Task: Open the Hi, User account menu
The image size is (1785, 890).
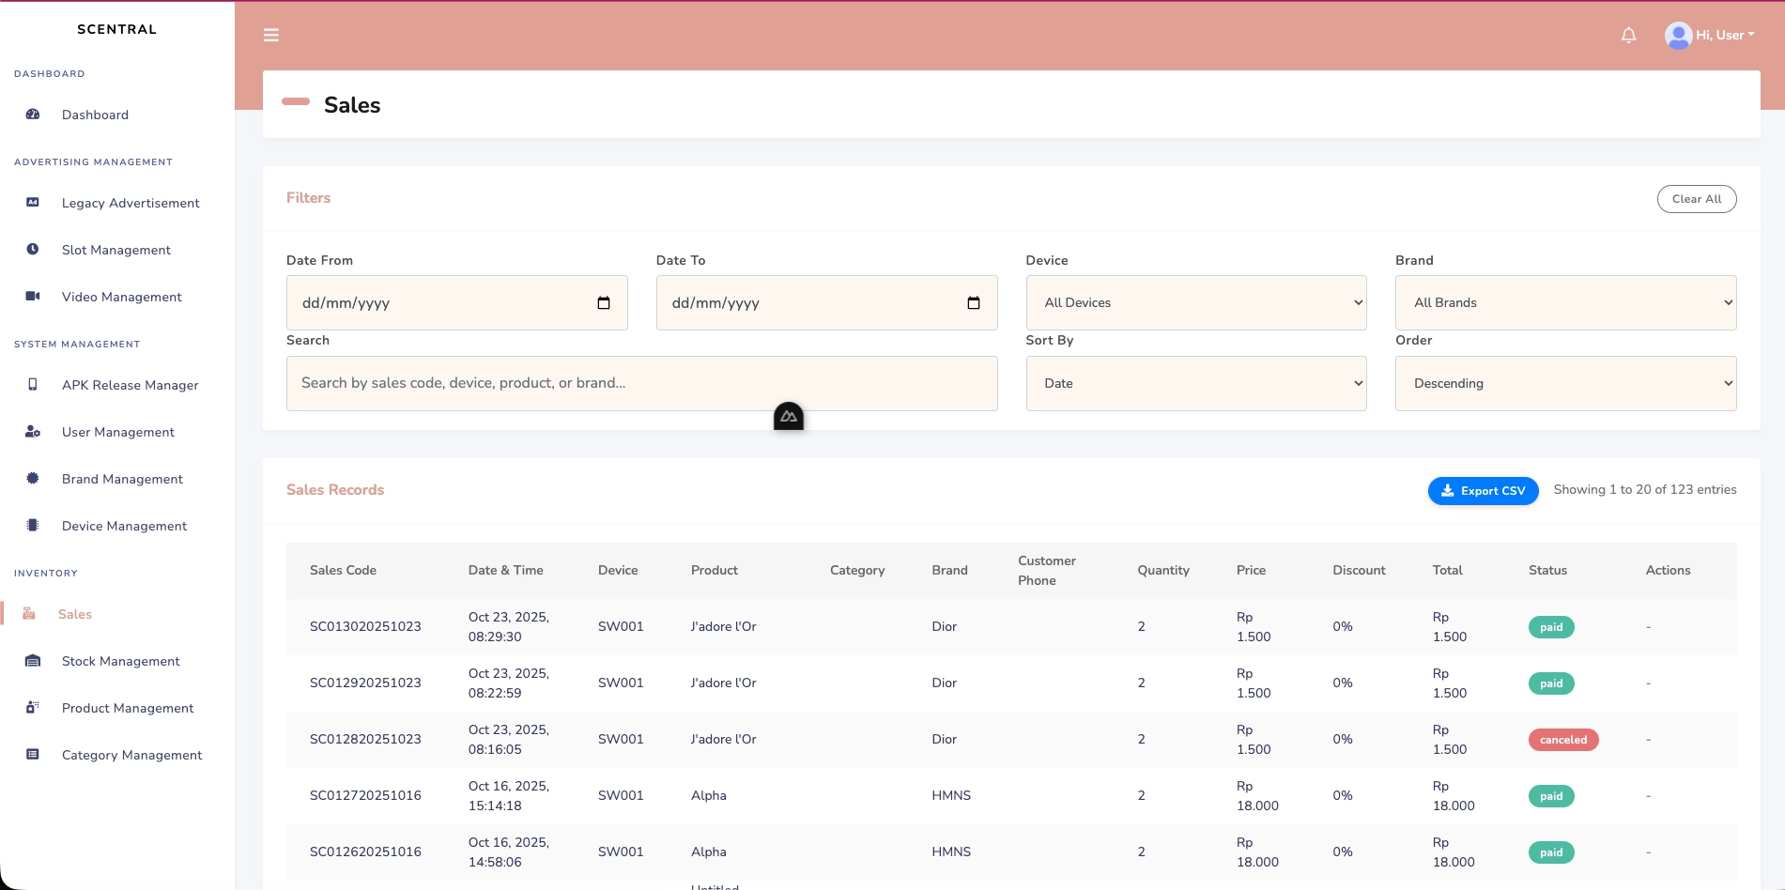Action: [1724, 36]
